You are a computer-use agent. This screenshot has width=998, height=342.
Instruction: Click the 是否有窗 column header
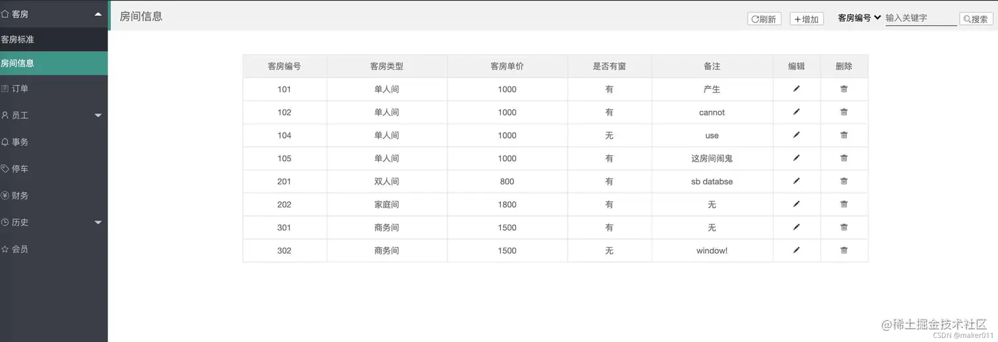[609, 66]
